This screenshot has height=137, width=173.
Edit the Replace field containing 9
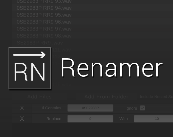click(90, 119)
